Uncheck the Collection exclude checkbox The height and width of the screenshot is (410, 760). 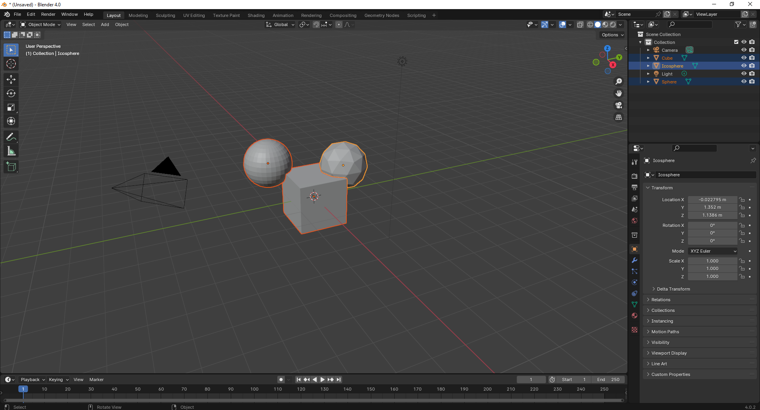coord(736,42)
